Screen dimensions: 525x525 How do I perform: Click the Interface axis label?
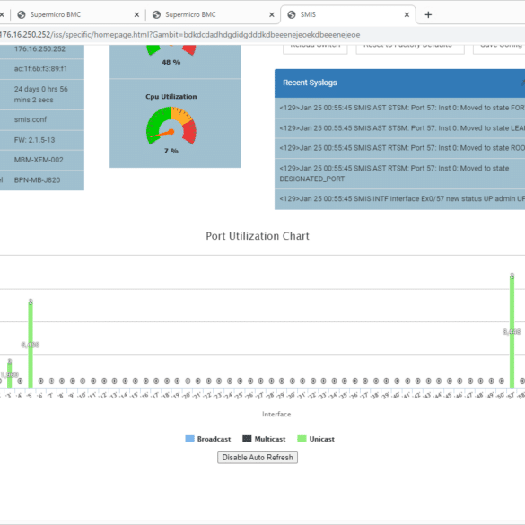pos(276,415)
